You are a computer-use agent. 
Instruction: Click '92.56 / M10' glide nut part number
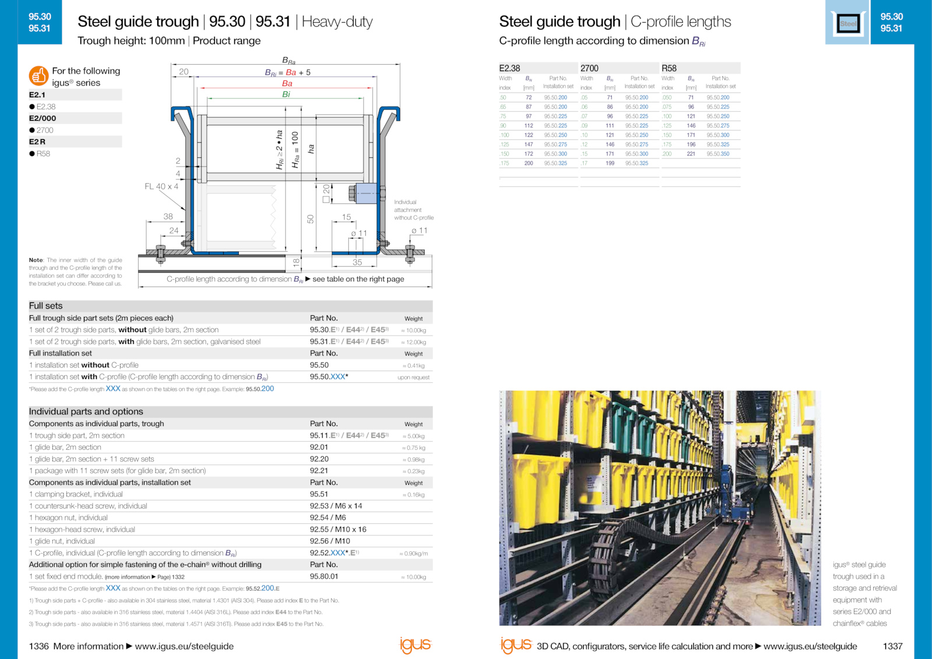330,541
